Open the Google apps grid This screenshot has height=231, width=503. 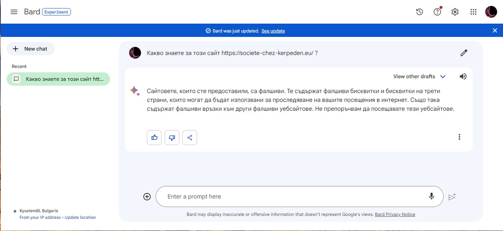click(x=474, y=12)
